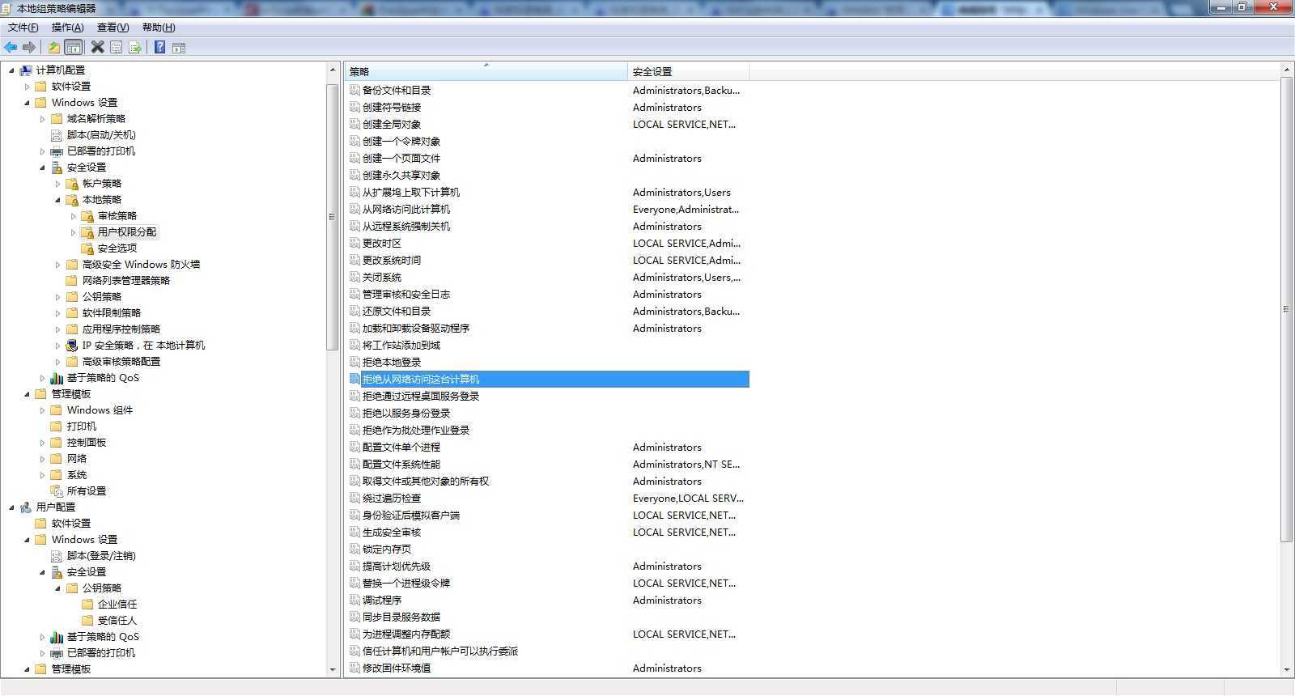This screenshot has width=1295, height=696.
Task: Click the 所有设置 icon in the tree
Action: [57, 491]
